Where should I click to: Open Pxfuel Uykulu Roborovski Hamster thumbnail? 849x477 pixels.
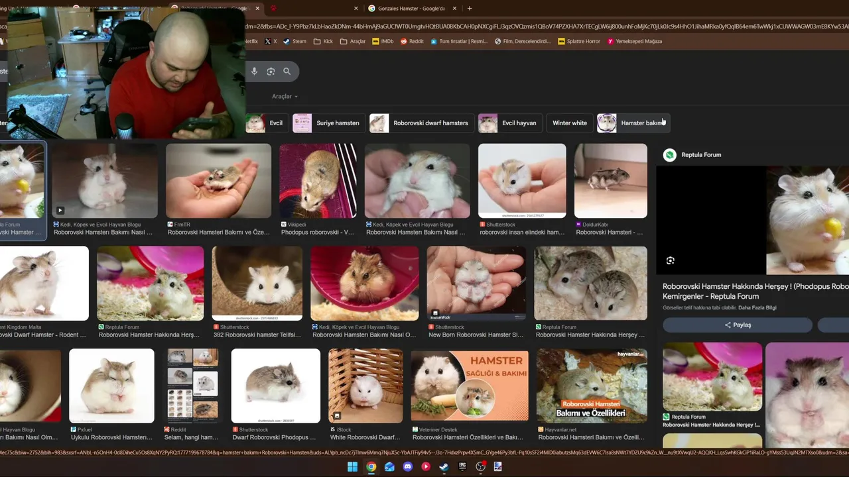pyautogui.click(x=111, y=386)
